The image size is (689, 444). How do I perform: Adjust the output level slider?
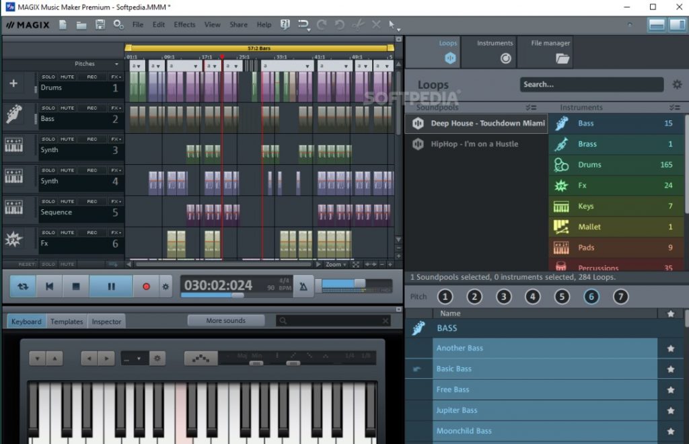pyautogui.click(x=361, y=284)
